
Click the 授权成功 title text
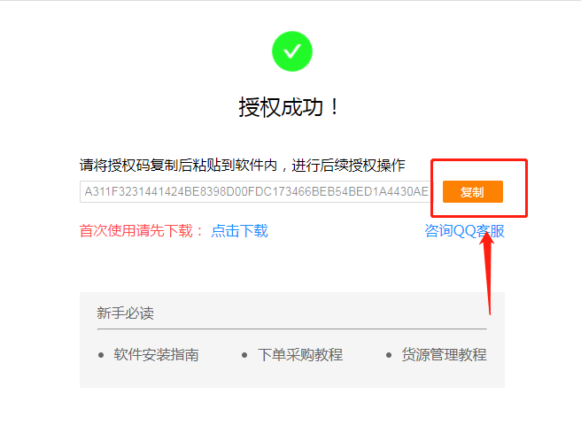coord(281,107)
